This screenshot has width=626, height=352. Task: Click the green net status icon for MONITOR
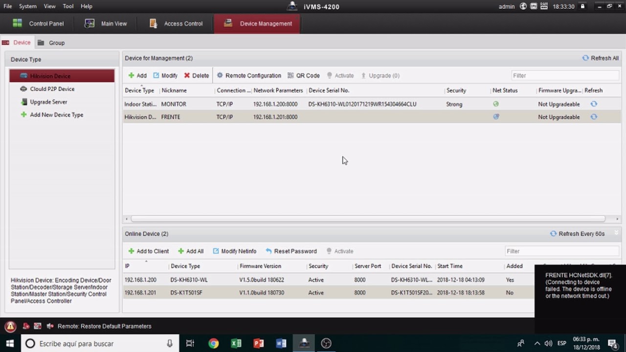point(496,104)
